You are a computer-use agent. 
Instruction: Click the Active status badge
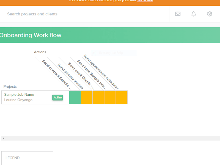(57, 98)
